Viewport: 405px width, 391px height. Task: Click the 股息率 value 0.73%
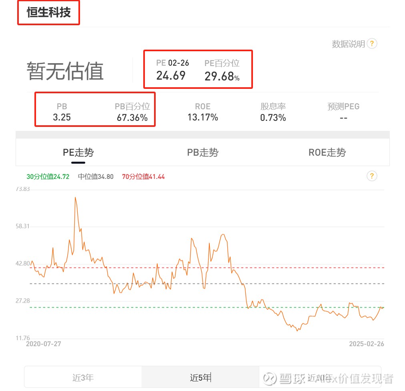pos(273,118)
